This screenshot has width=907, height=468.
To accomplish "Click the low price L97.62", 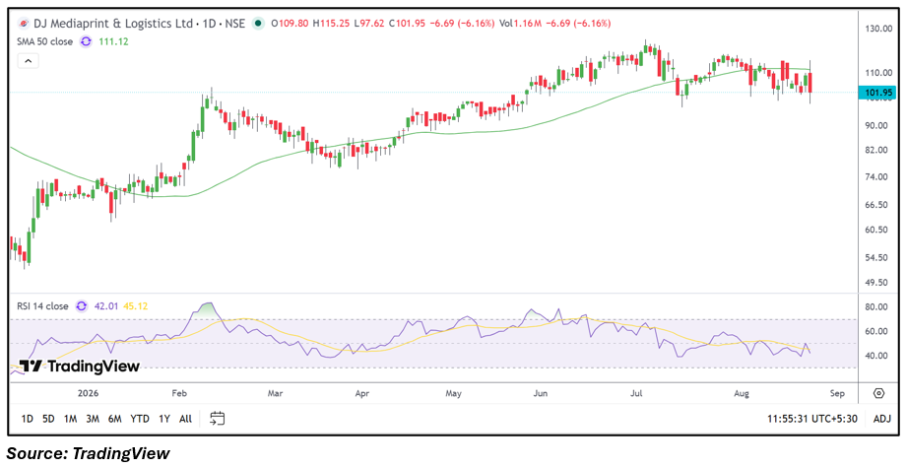I will 368,24.
